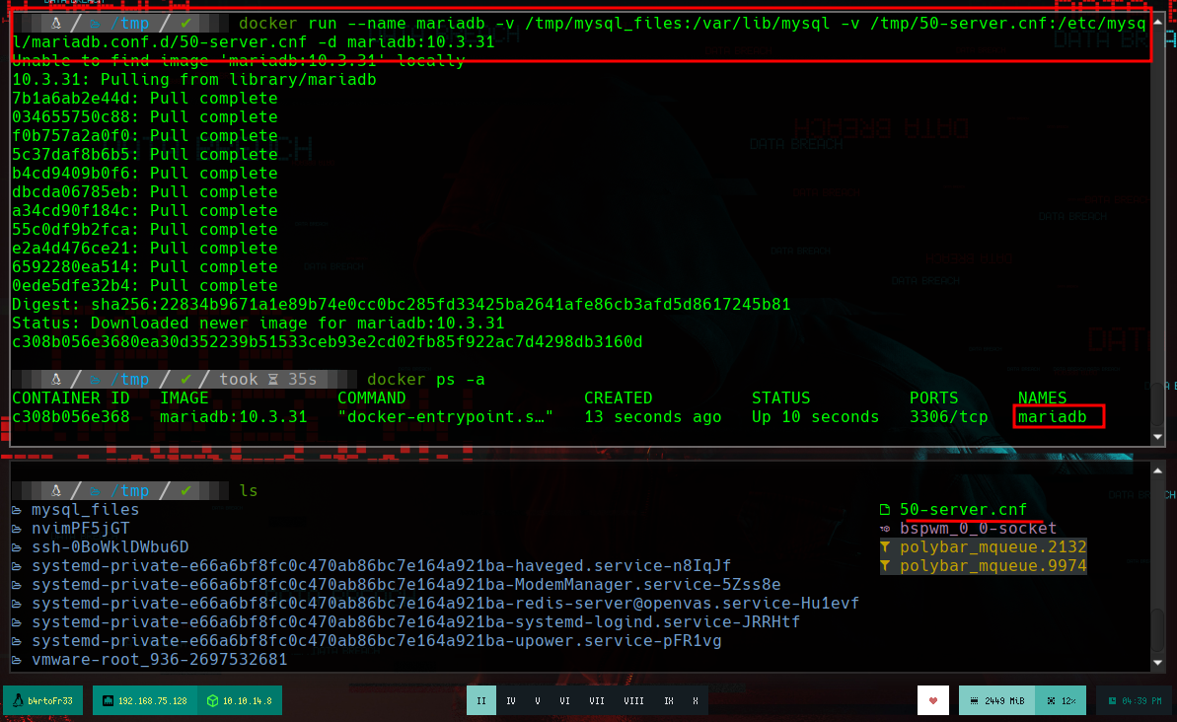
Task: Click the docker-entrypoint.s… command cell
Action: pos(445,417)
